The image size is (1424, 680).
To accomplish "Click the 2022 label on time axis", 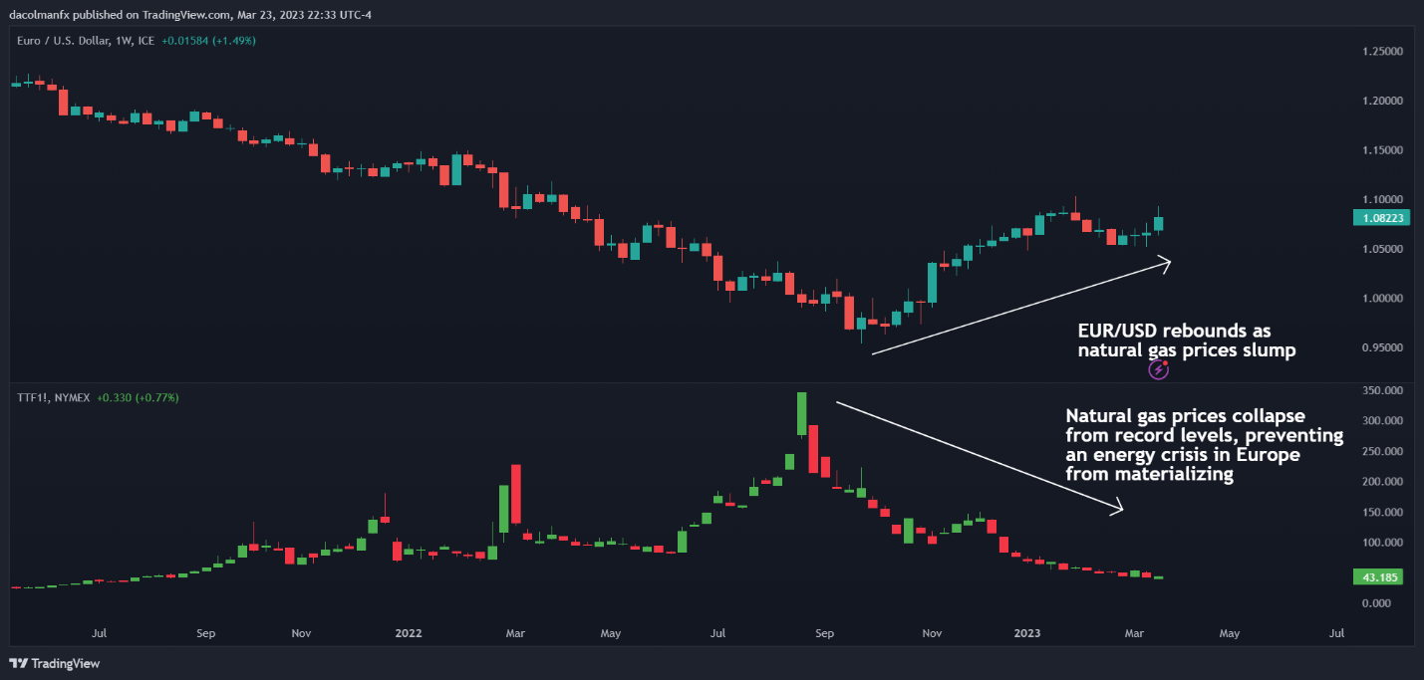I will click(408, 632).
